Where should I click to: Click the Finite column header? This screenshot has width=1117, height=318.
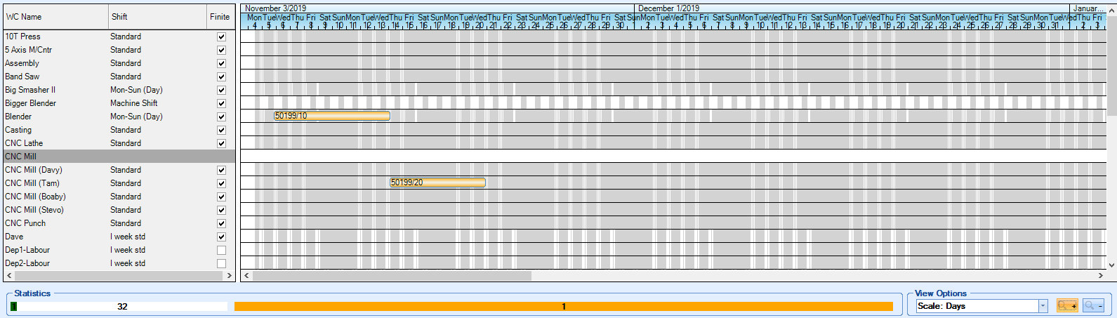[x=220, y=17]
